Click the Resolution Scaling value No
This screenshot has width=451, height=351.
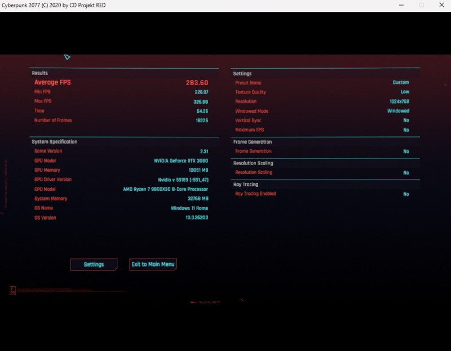click(x=406, y=172)
